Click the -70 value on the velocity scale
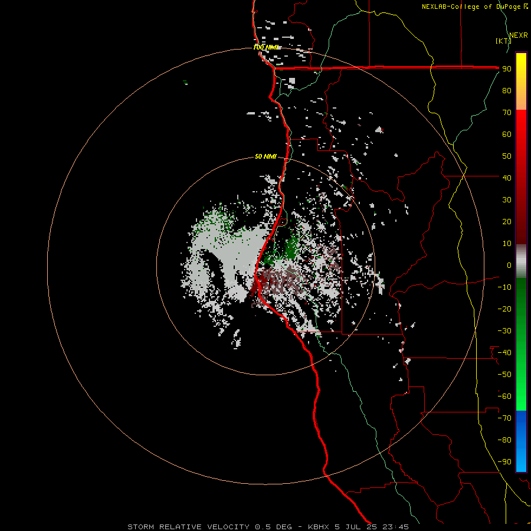The height and width of the screenshot is (531, 531). tap(504, 418)
